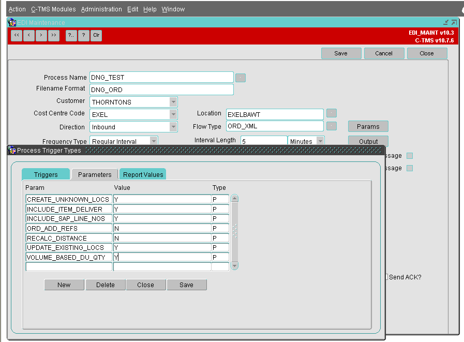
Task: Click the ? execute query button
Action: point(84,35)
